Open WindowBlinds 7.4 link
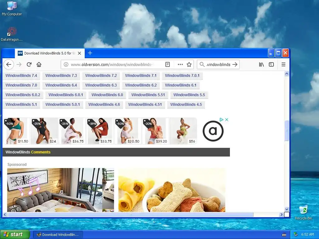Screen dimensions: 319x239 [x=21, y=76]
